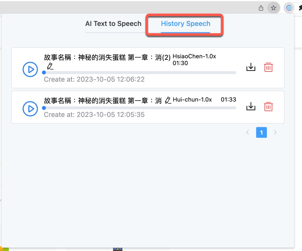Go to previous page of history
302x251 pixels.
pos(248,132)
